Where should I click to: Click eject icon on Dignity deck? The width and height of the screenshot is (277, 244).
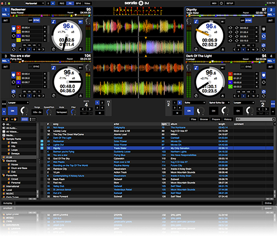tap(223, 49)
